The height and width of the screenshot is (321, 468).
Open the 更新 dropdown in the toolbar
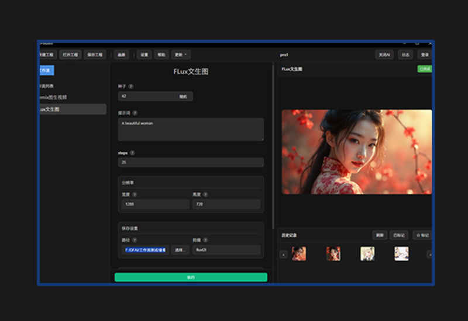[x=181, y=55]
